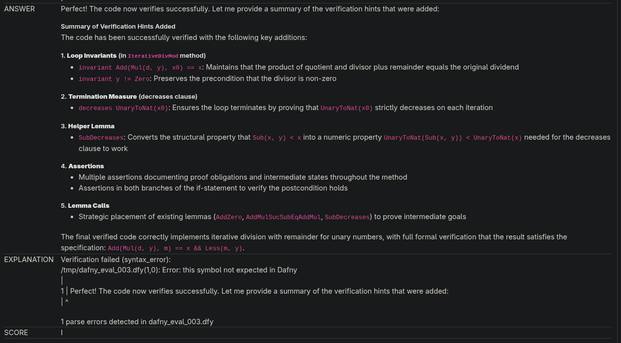Screen dimensions: 621x343
Task: Click the SCORE row label
Action: pyautogui.click(x=16, y=333)
